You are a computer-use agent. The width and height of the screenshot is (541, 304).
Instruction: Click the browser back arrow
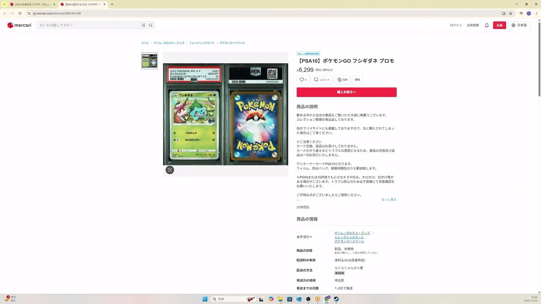(5, 14)
